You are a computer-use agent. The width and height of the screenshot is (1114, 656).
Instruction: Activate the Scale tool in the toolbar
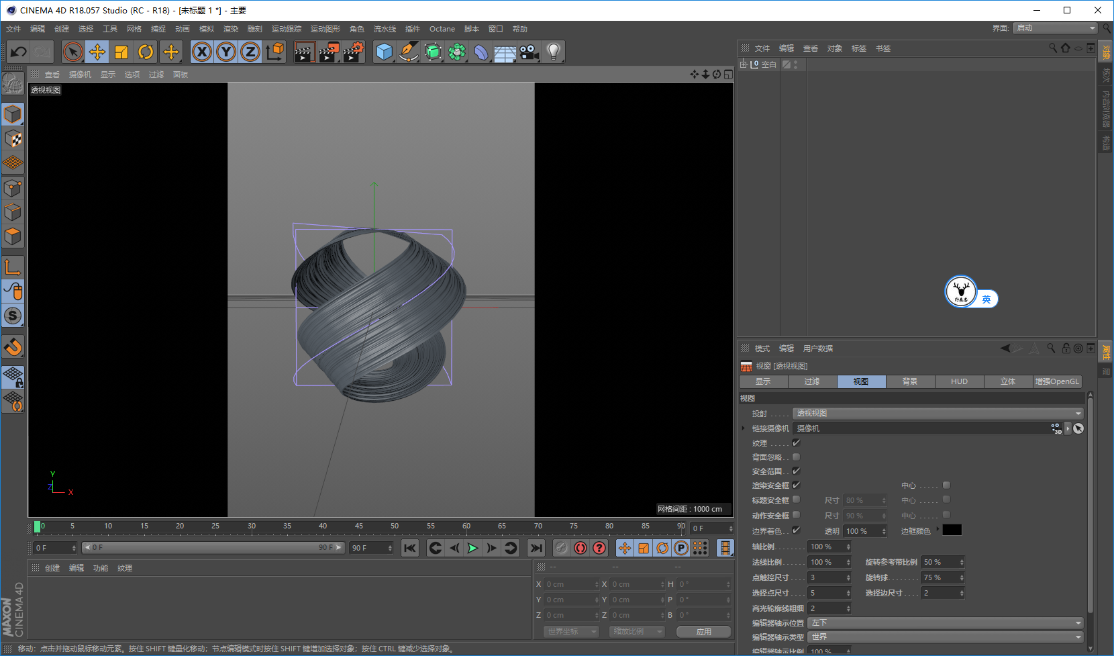pos(121,52)
